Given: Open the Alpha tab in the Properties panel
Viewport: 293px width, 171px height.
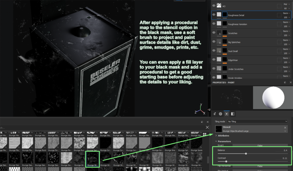Looking at the screenshot, I should pyautogui.click(x=233, y=114).
